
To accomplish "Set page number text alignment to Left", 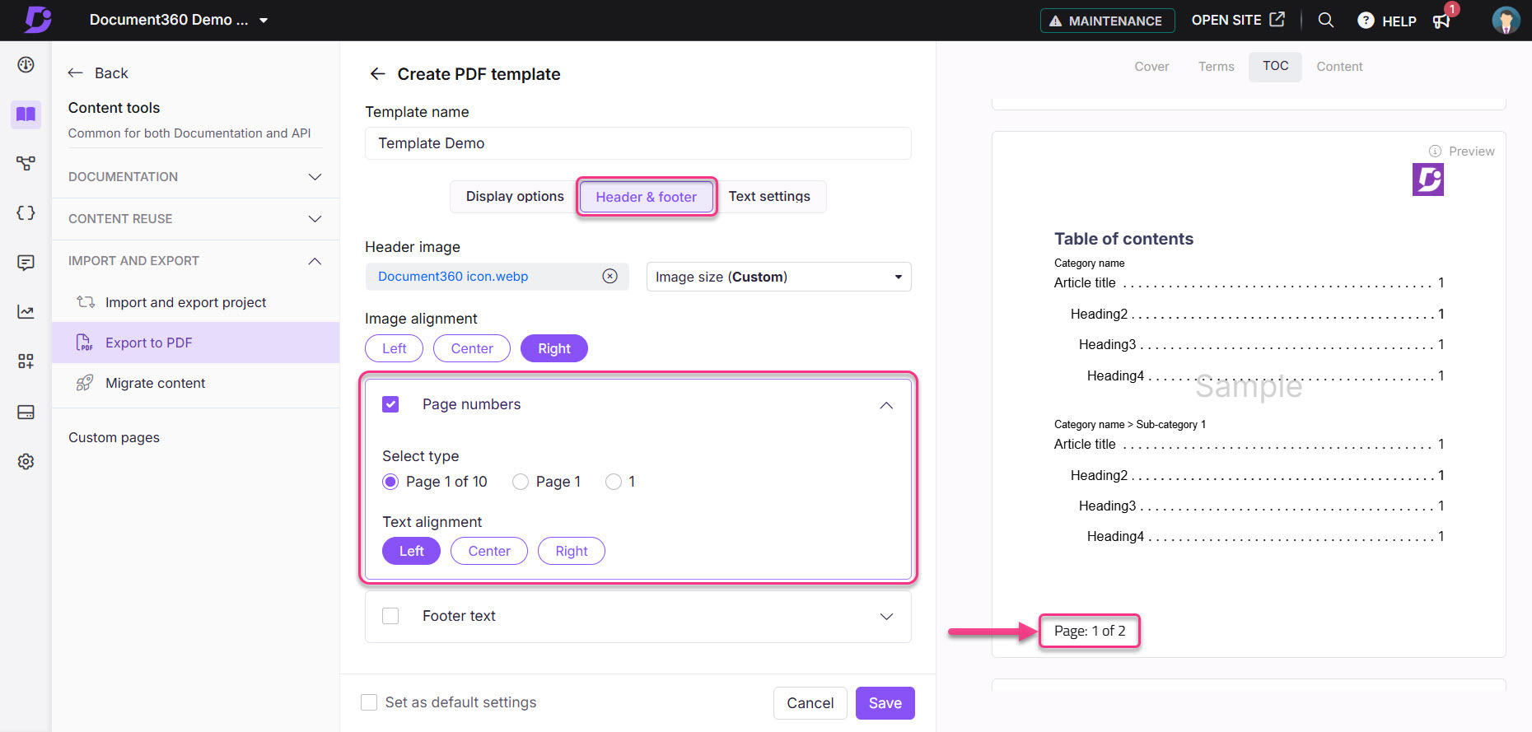I will tap(411, 551).
